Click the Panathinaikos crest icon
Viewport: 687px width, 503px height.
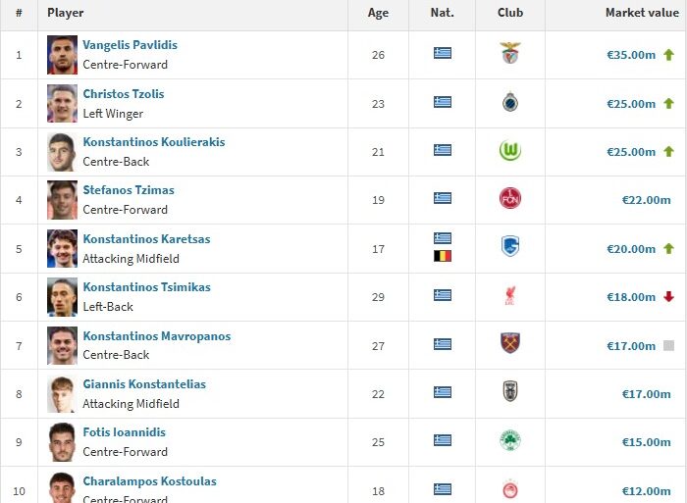click(x=509, y=441)
